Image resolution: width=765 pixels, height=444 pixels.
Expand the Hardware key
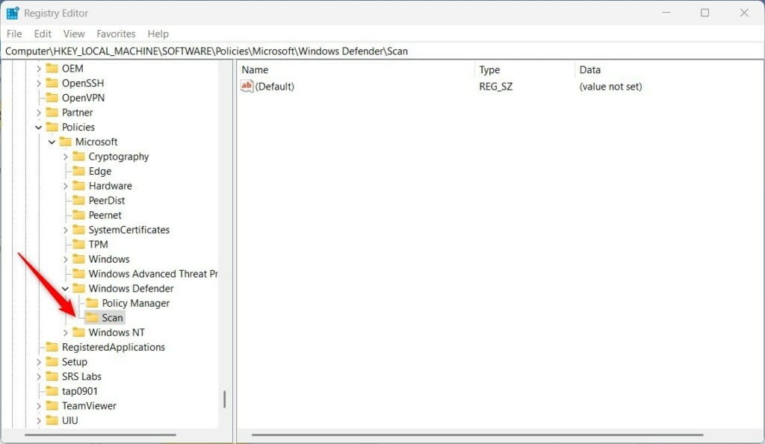point(66,186)
